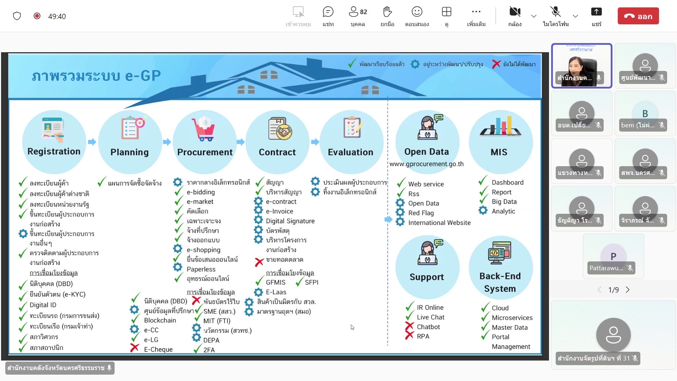Go to previous page of participants
677x381 pixels.
pyautogui.click(x=599, y=290)
